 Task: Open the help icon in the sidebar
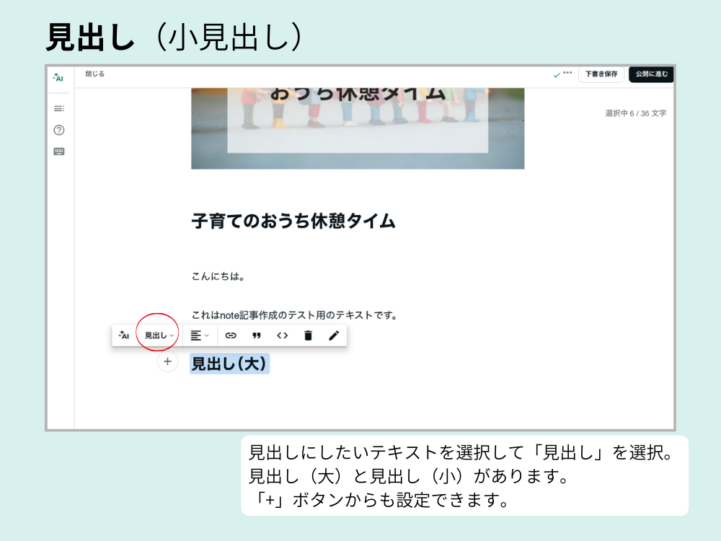60,130
